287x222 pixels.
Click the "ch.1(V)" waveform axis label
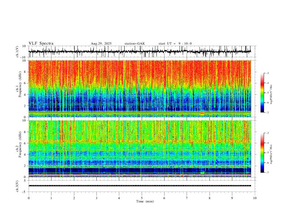coord(17,52)
